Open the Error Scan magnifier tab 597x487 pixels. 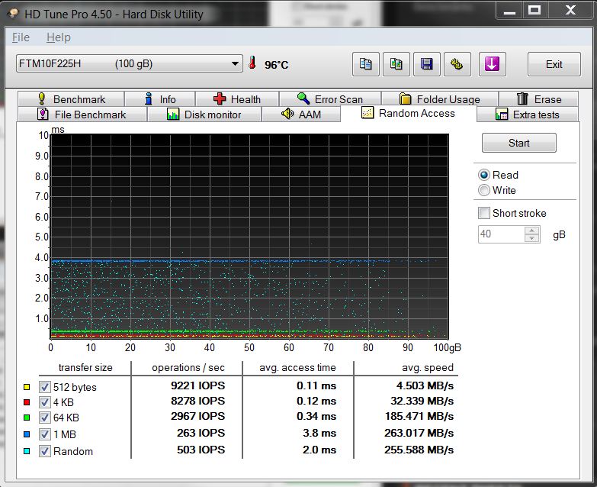(x=329, y=99)
